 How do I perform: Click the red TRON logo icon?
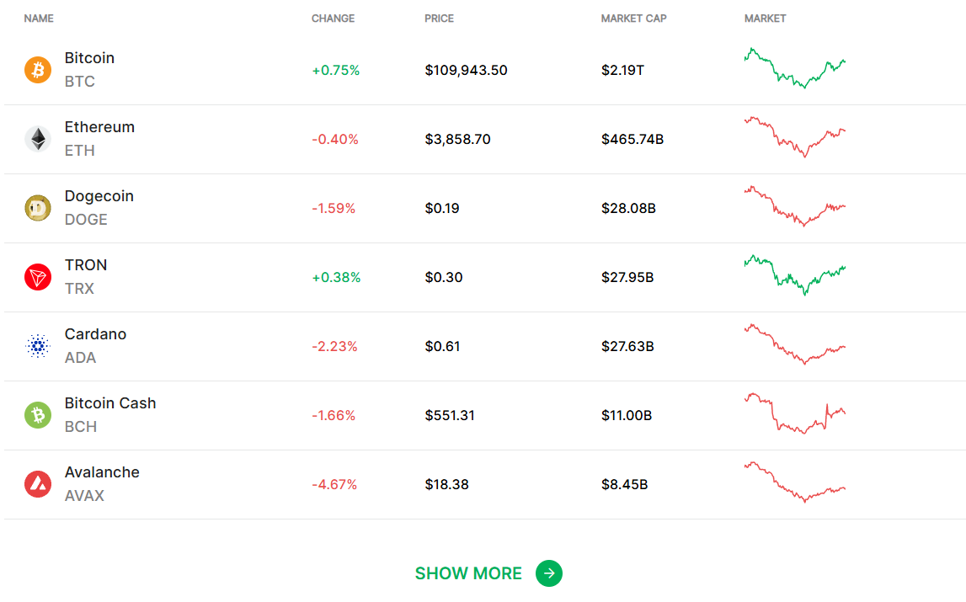coord(38,277)
